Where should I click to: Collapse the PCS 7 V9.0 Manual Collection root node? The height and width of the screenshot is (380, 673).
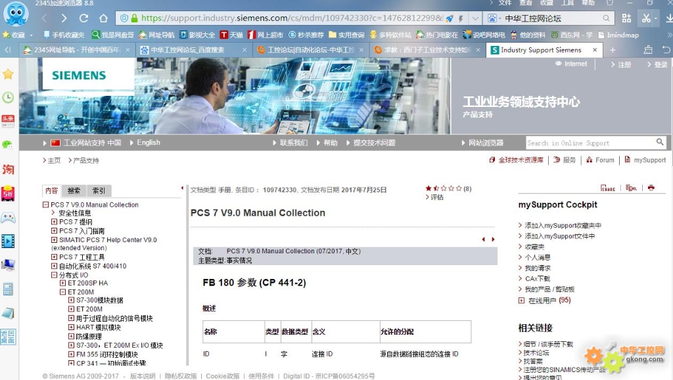pyautogui.click(x=45, y=205)
